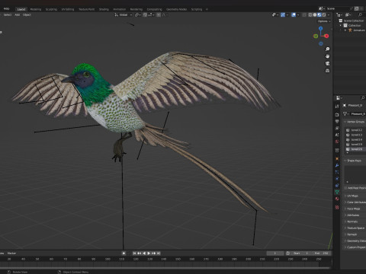
Task: Click the current frame number field
Action: pos(275,253)
